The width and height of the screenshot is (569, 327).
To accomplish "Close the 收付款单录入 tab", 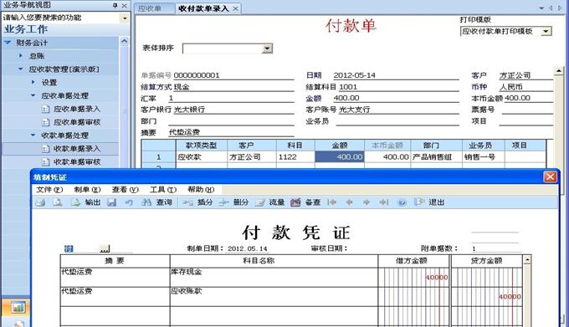I will coord(235,8).
